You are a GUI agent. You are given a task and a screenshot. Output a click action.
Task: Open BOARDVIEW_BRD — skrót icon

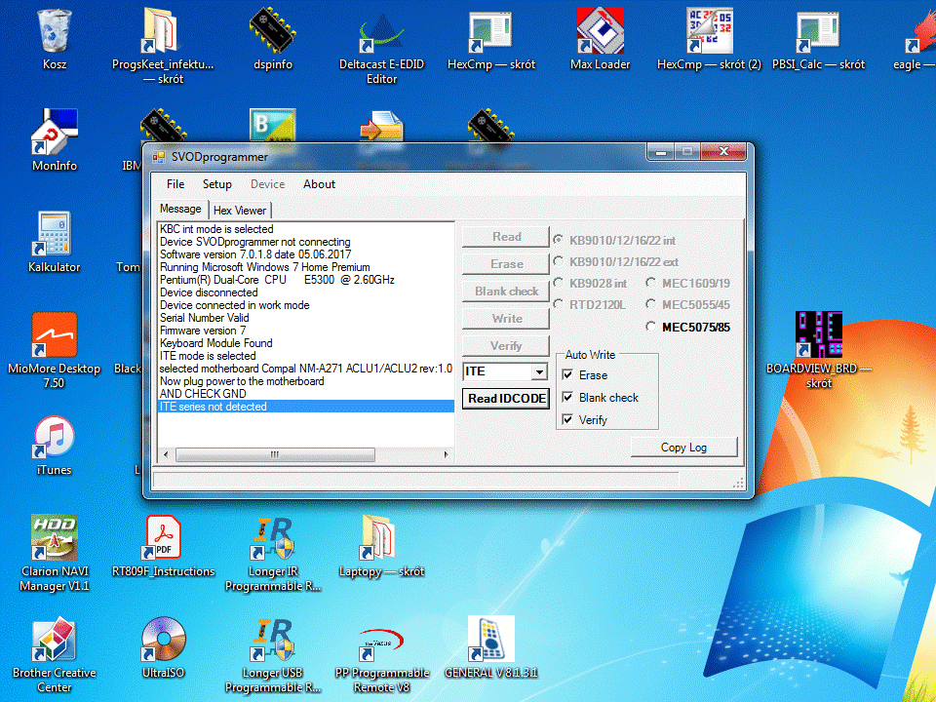[x=818, y=334]
